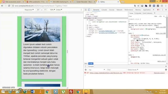Open console settings gear
This screenshot has width=168, height=94.
tap(166, 70)
